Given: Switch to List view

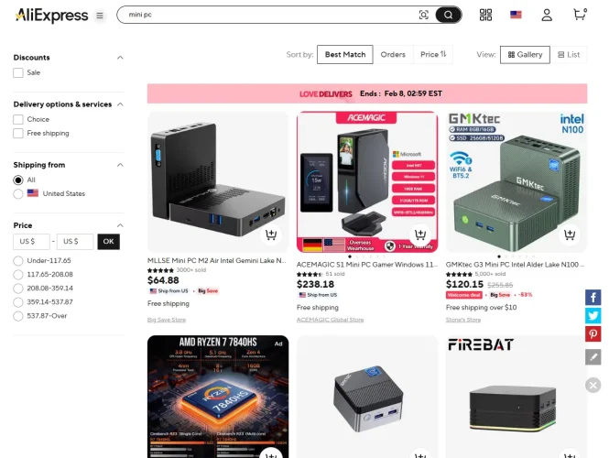Looking at the screenshot, I should (x=569, y=55).
